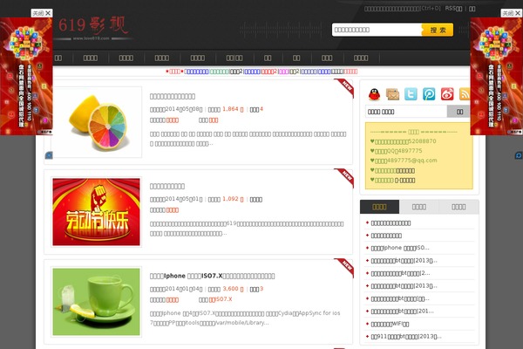Open sidebar item mentioning Iphone and ISO

pos(400,248)
